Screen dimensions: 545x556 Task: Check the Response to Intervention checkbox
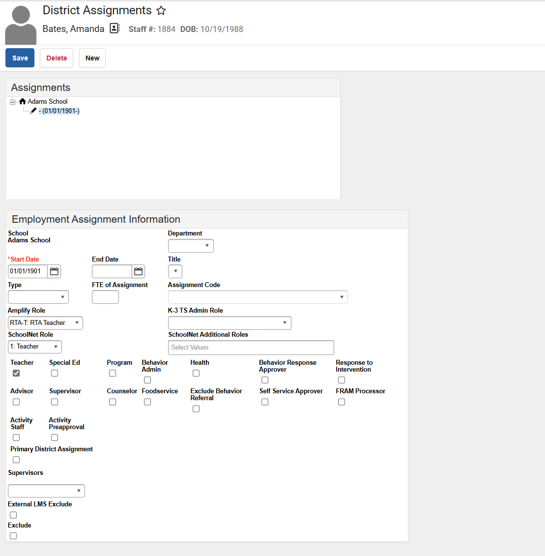point(342,380)
